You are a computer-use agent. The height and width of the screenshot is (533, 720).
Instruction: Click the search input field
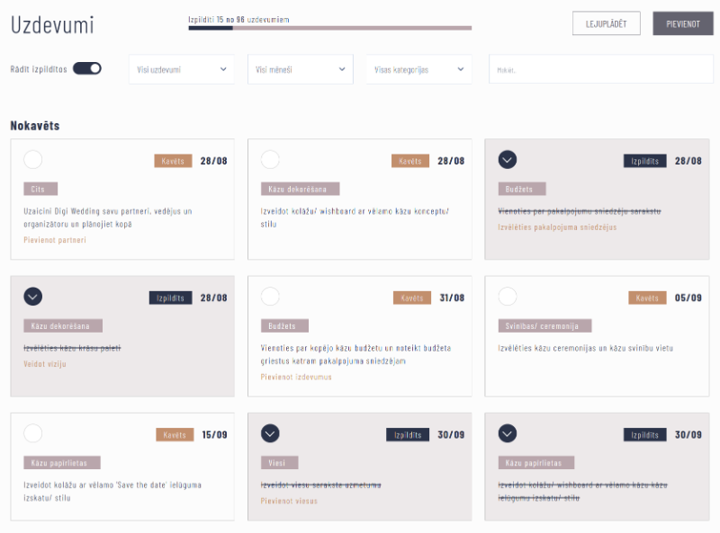pyautogui.click(x=600, y=69)
